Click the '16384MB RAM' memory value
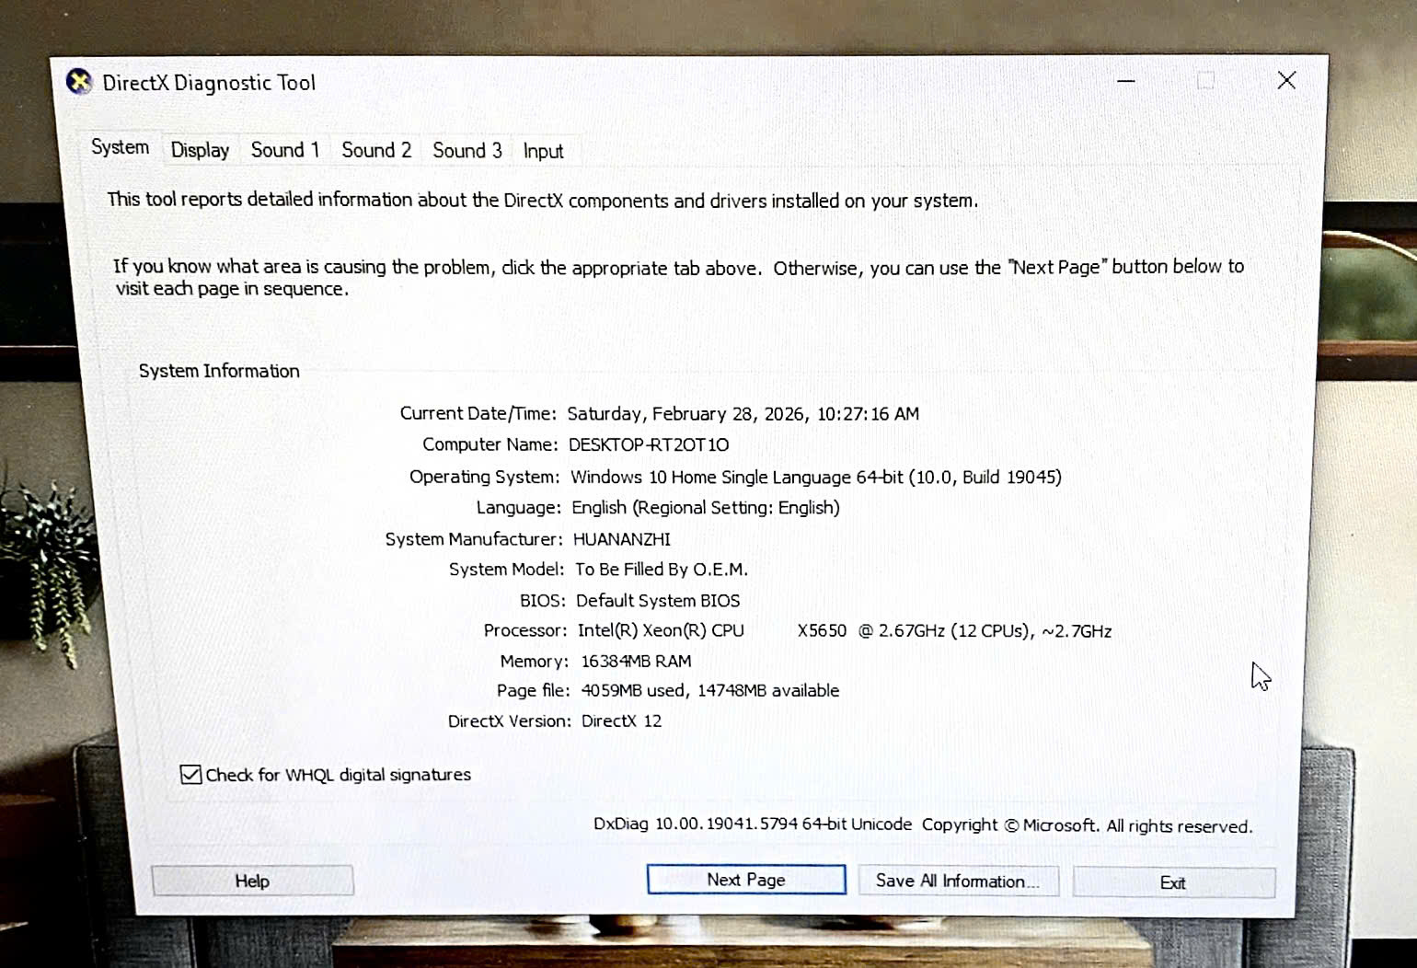 click(x=636, y=662)
